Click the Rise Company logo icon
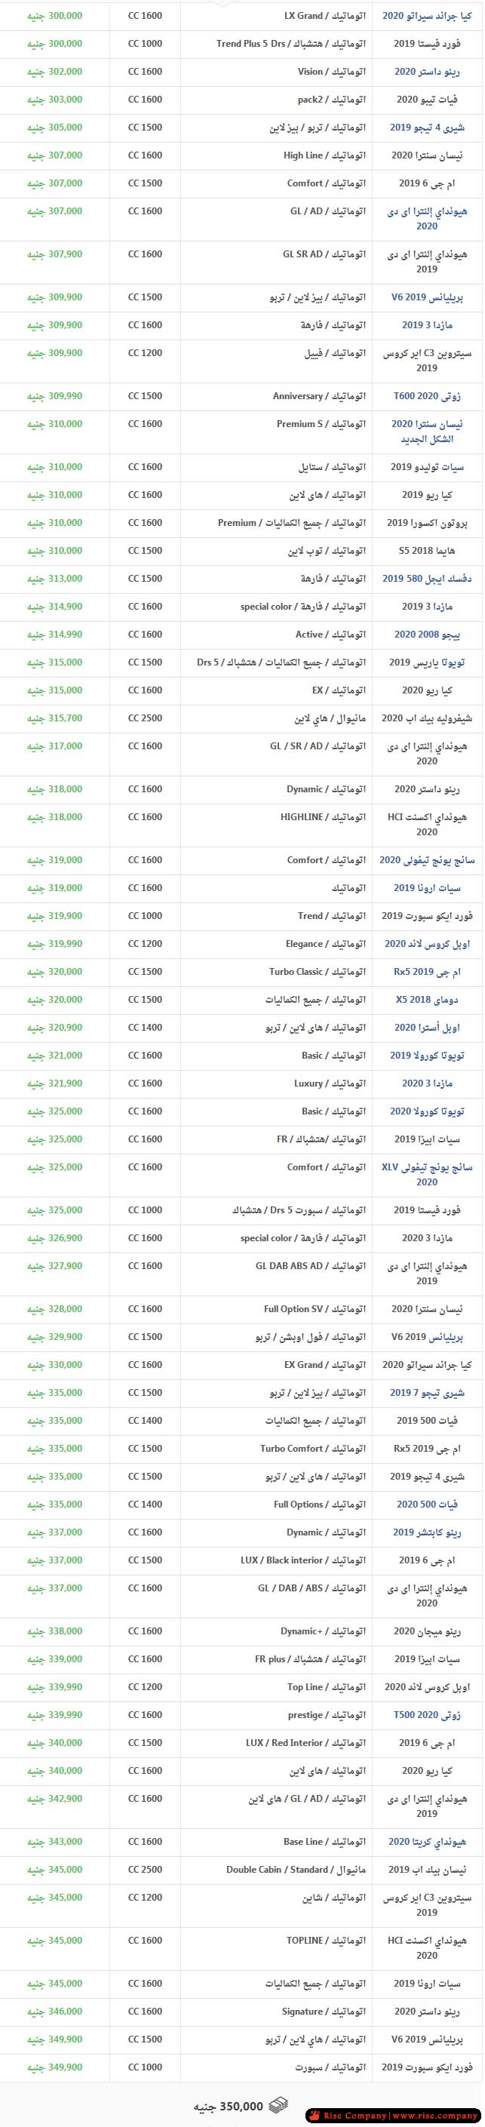Viewport: 485px width, 2127px height. [314, 2116]
